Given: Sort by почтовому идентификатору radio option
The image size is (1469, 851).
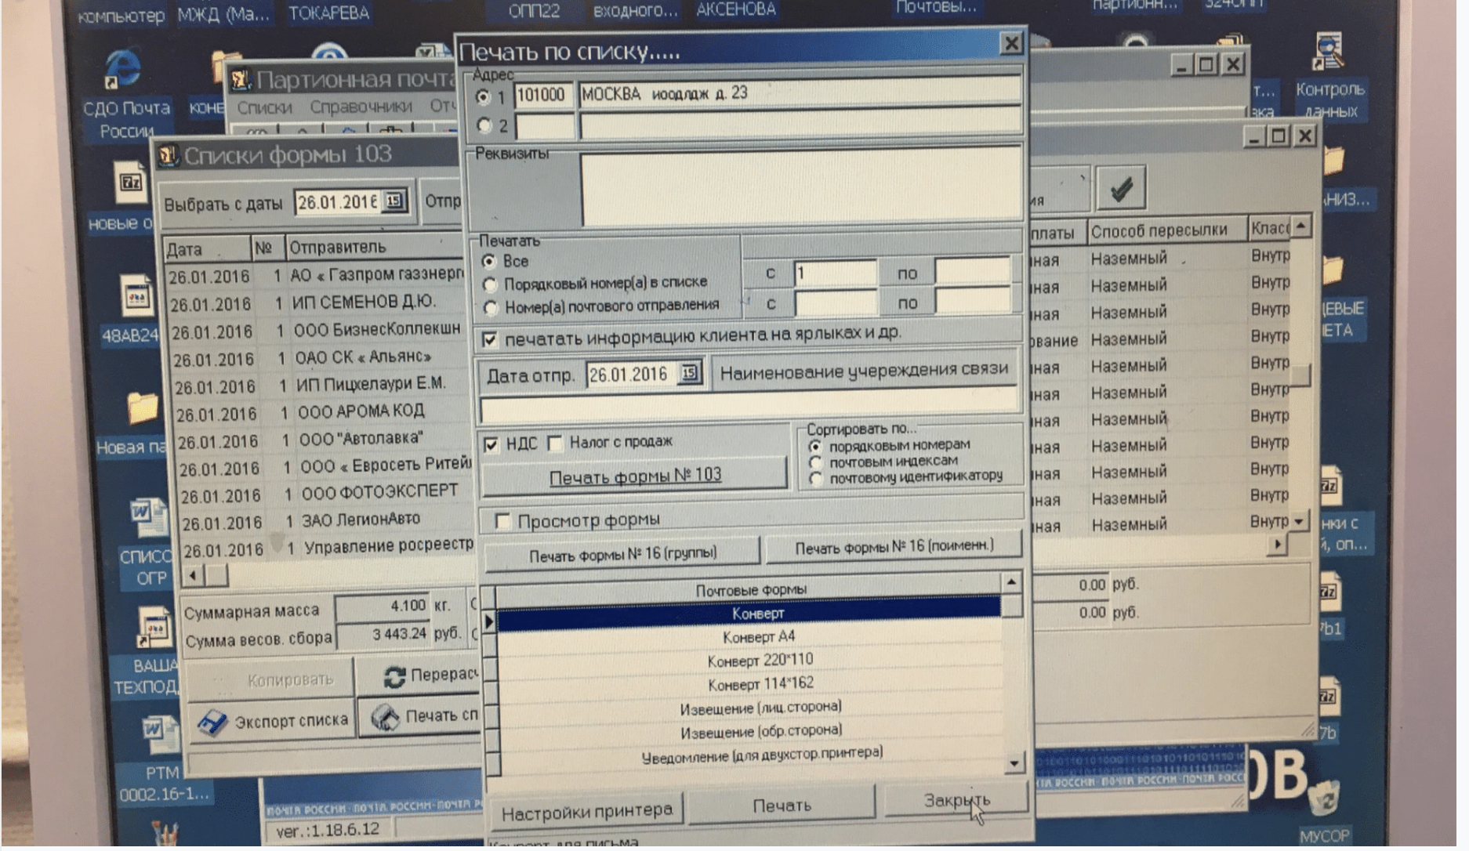Looking at the screenshot, I should 816,477.
